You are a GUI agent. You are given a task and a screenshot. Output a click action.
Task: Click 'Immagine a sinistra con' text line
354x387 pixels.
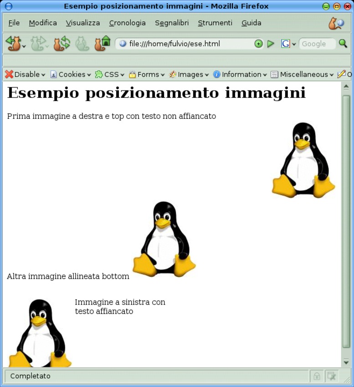point(120,302)
